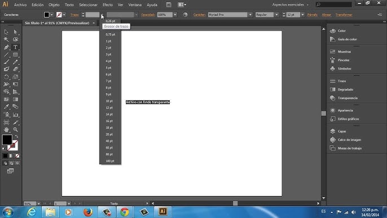
Task: Select the Pencil tool
Action: point(15,62)
